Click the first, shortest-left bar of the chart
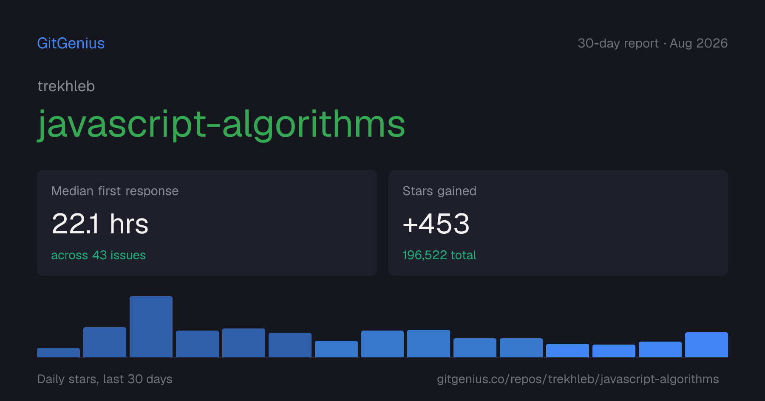Image resolution: width=765 pixels, height=401 pixels. (58, 353)
